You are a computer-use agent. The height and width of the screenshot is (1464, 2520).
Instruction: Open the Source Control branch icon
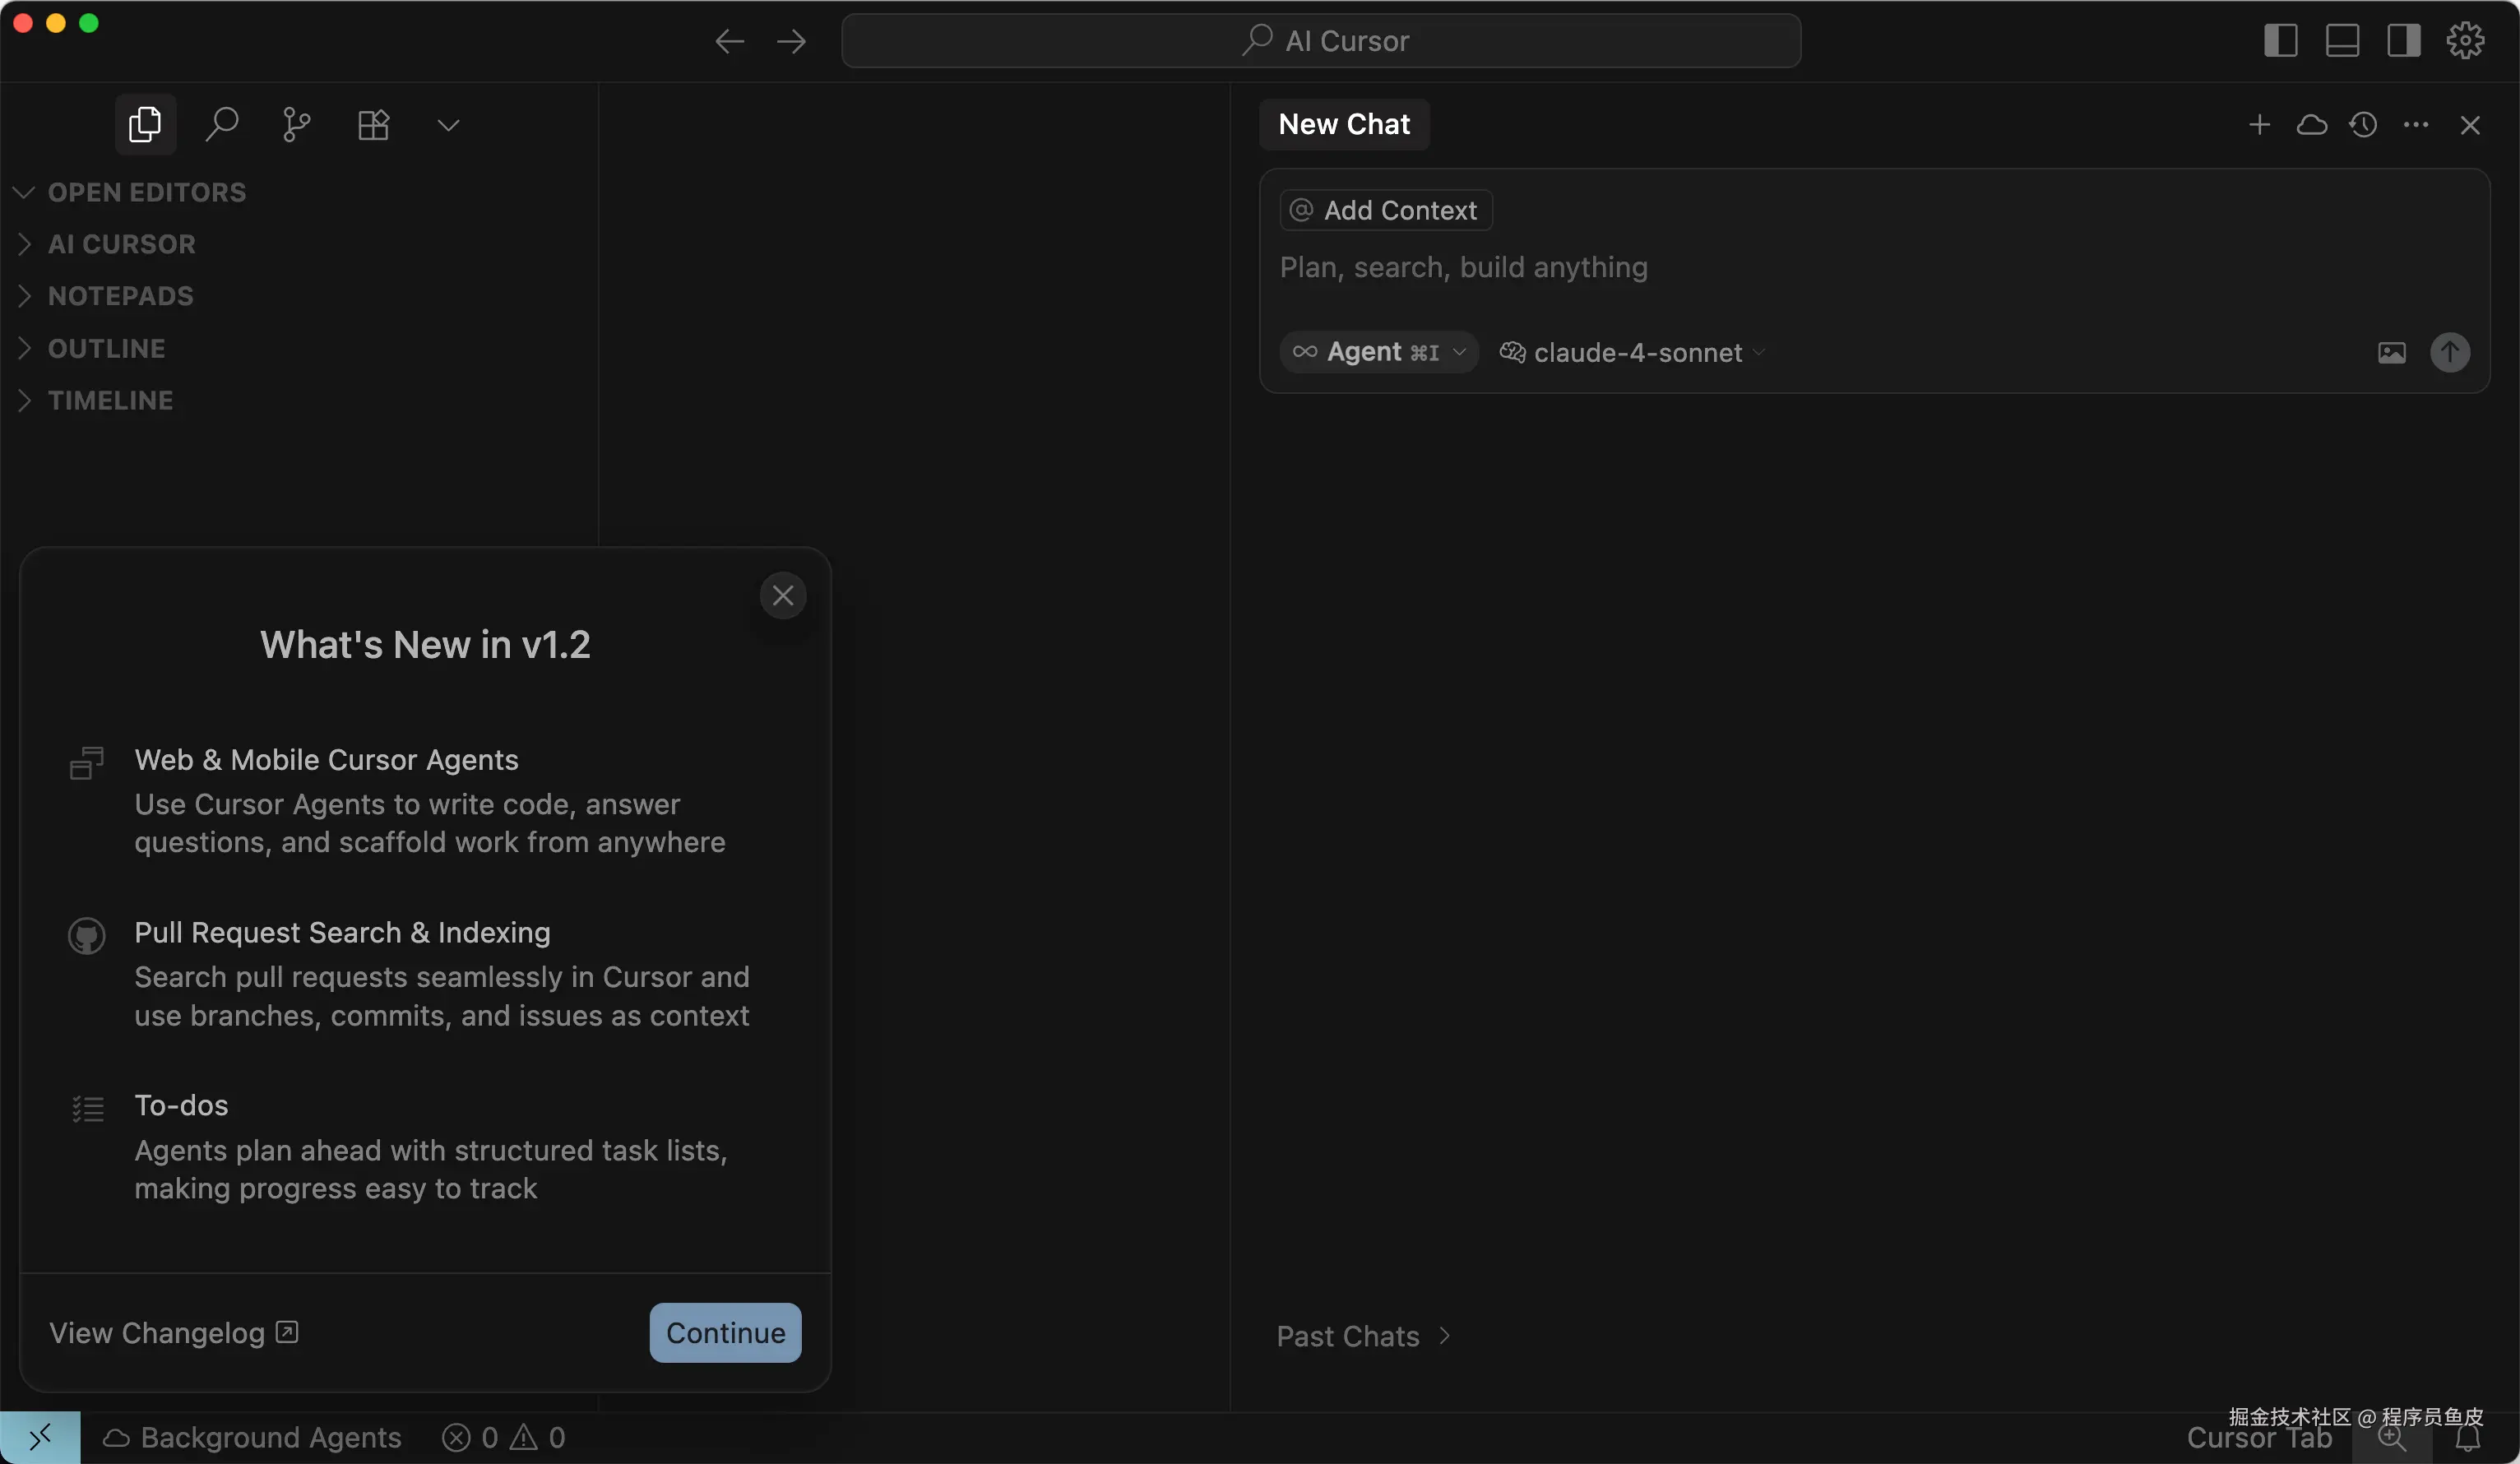pyautogui.click(x=296, y=124)
